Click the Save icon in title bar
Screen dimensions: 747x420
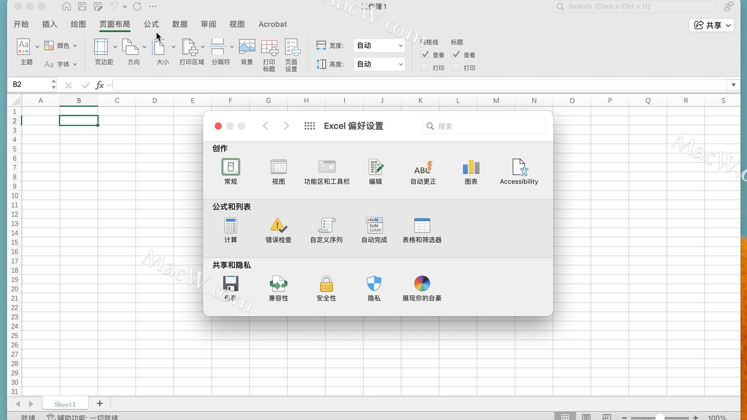(82, 6)
